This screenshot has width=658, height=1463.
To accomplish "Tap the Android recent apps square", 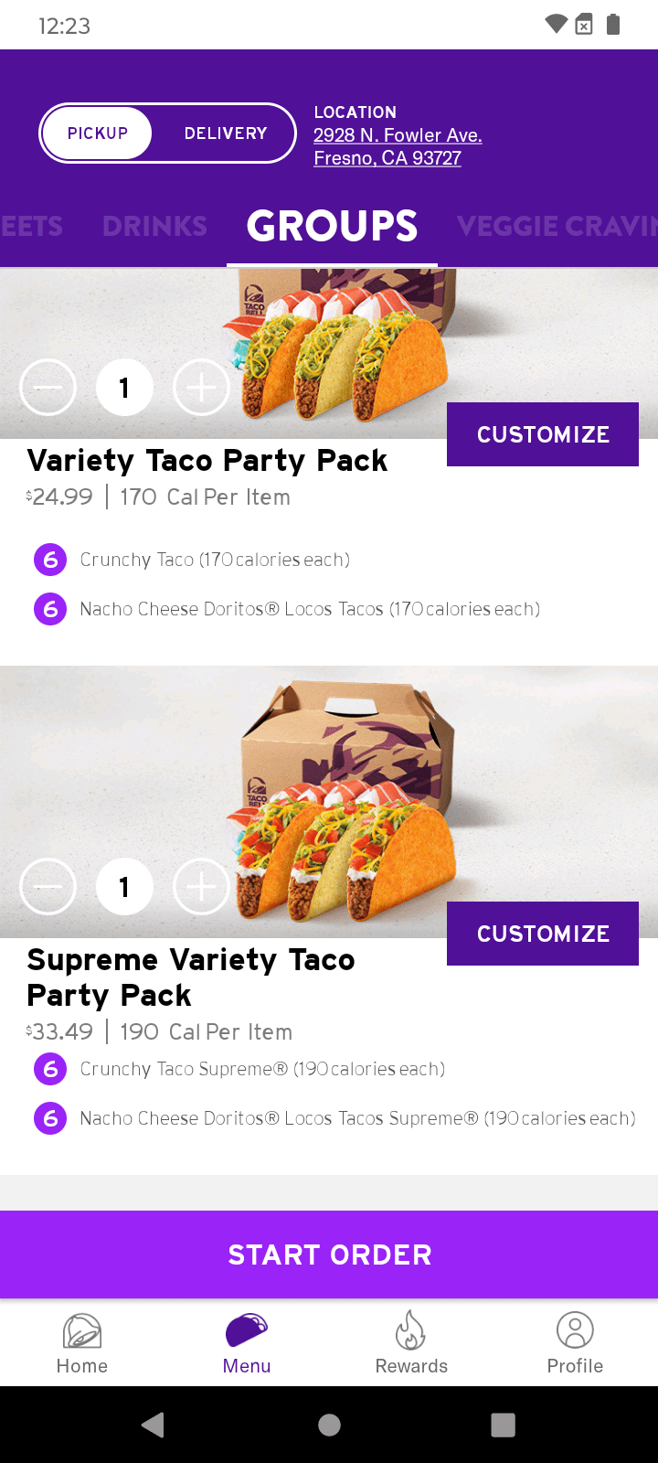I will 503,1425.
